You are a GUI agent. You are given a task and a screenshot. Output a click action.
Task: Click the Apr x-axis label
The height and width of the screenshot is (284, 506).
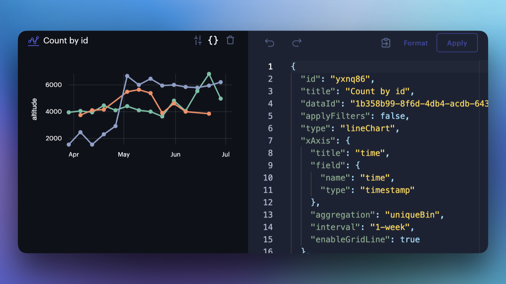(x=74, y=155)
